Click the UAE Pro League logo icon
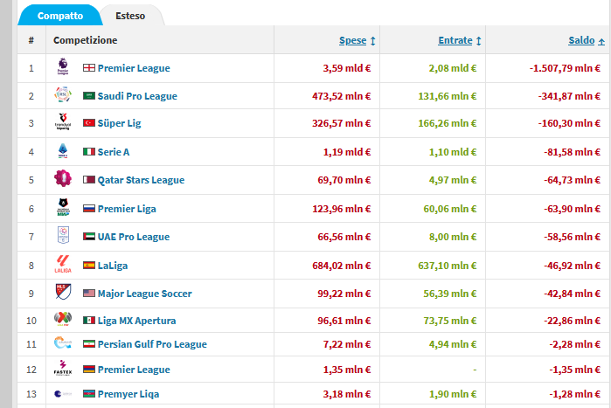611x408 pixels. (63, 235)
